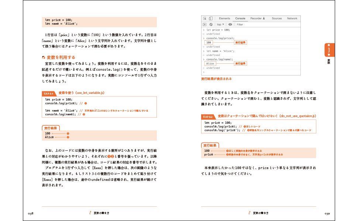
Task: Click the Filter input field
Action: click(266, 24)
